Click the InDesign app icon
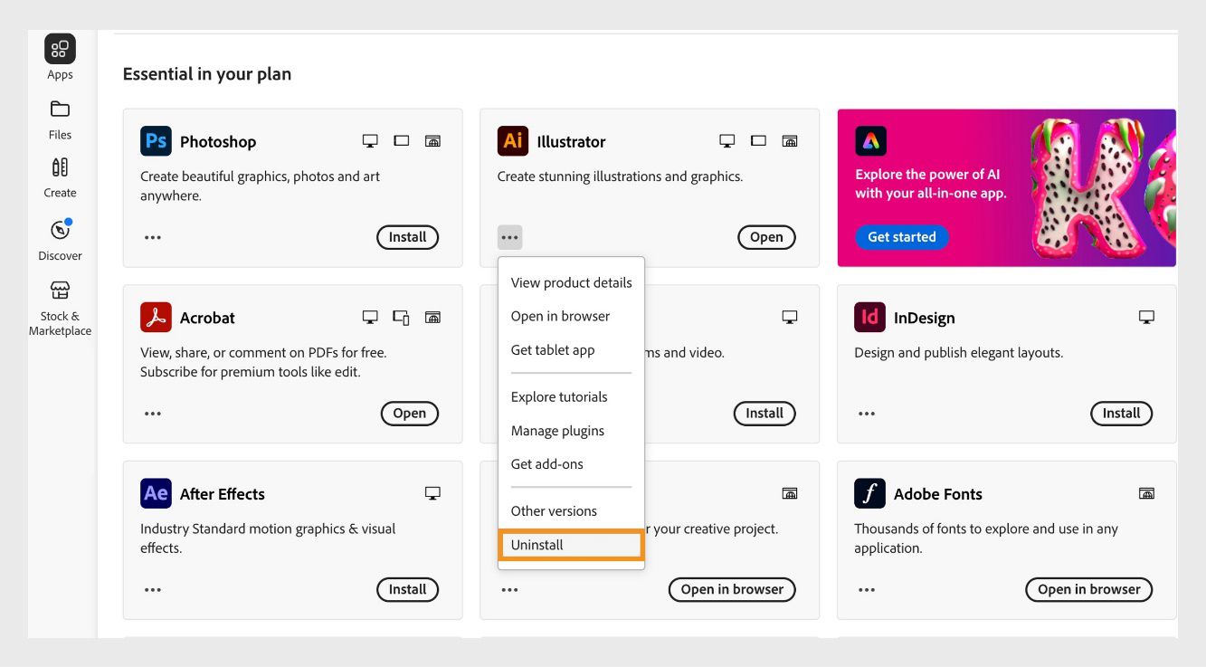Screen dimensions: 1206x667 [x=869, y=318]
